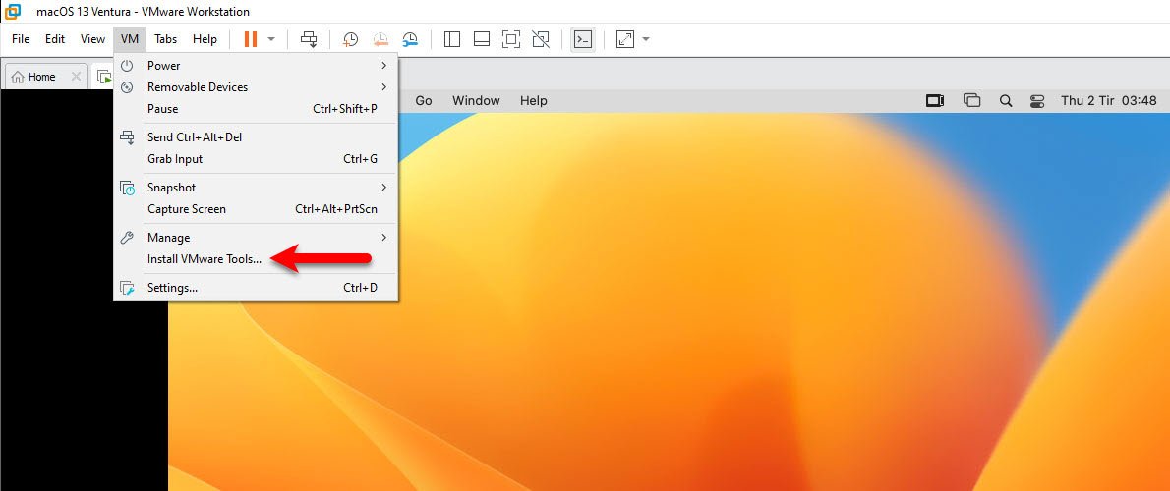Click the pause virtual machine toolbar button
Viewport: 1170px width, 491px height.
251,39
